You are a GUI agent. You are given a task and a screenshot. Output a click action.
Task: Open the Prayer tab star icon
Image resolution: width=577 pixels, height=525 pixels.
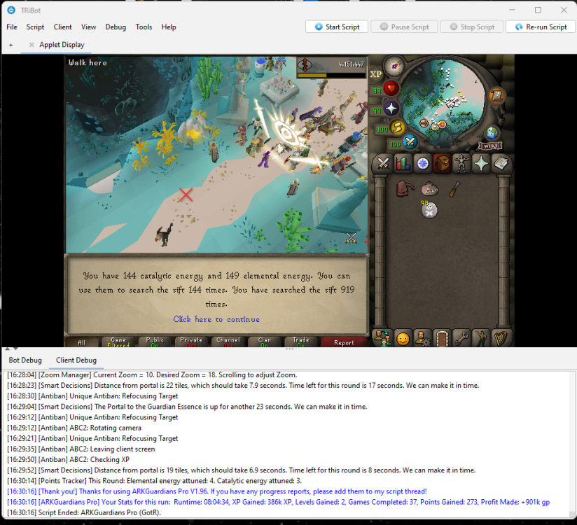[x=481, y=164]
